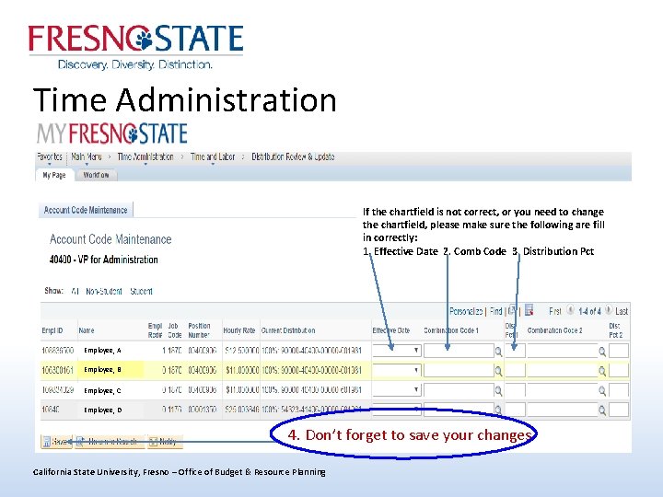Click '40400 - VP for Administration' heading
Image resolution: width=663 pixels, height=497 pixels.
click(x=103, y=260)
